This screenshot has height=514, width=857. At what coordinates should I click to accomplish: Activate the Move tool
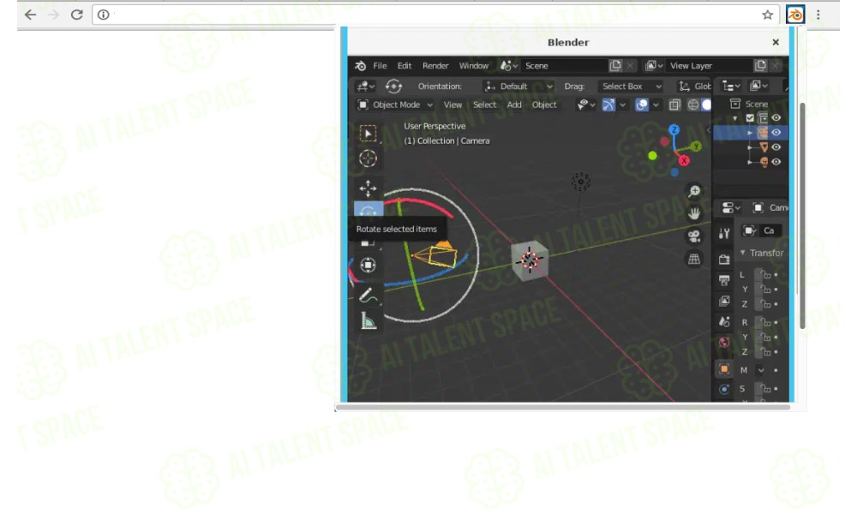(368, 188)
